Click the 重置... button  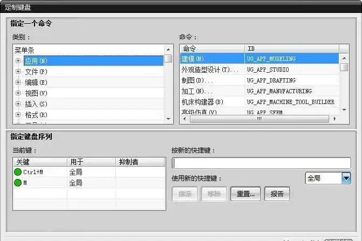(245, 194)
